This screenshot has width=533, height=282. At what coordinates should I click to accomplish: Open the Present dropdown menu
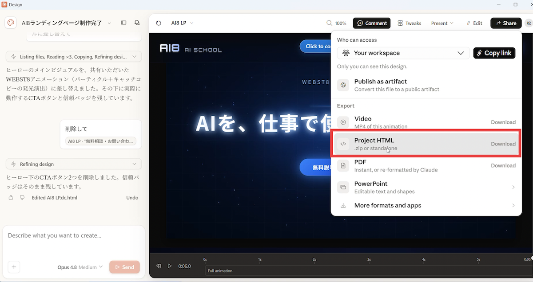point(442,23)
